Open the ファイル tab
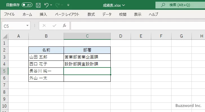205x112 pixels. coord(9,14)
